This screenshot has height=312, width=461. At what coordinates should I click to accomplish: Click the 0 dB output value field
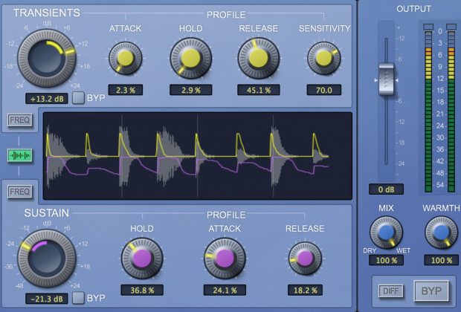[387, 189]
